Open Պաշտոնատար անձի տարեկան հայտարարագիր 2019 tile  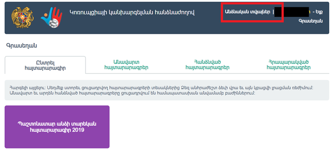(57, 127)
